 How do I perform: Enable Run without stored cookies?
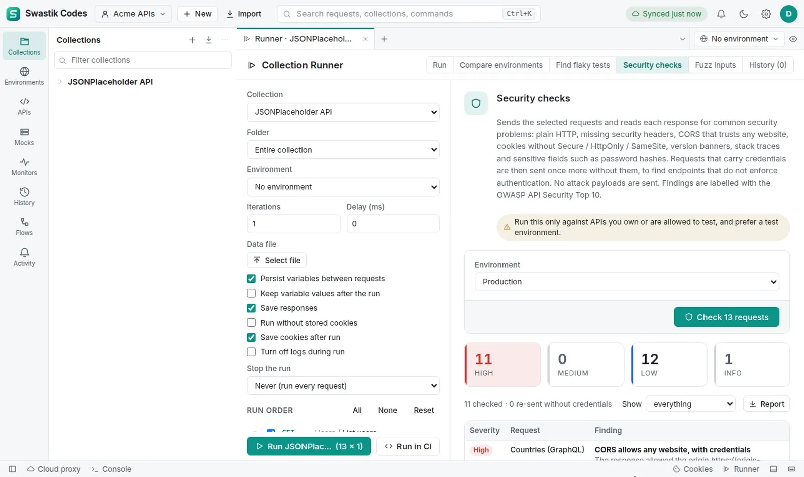pos(251,323)
